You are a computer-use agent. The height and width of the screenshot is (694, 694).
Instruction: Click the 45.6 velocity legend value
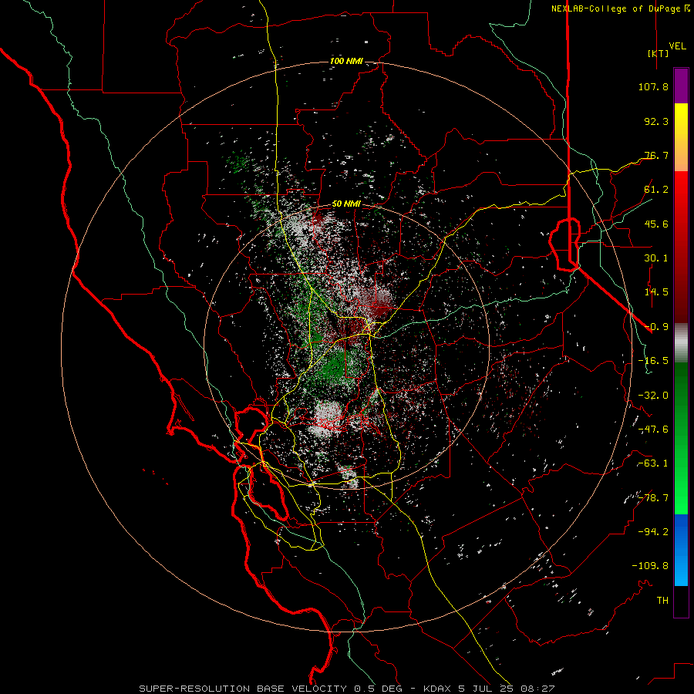(656, 224)
